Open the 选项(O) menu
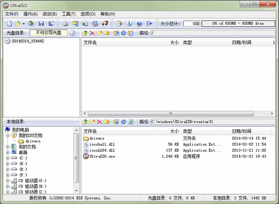The image size is (279, 204). (x=88, y=14)
